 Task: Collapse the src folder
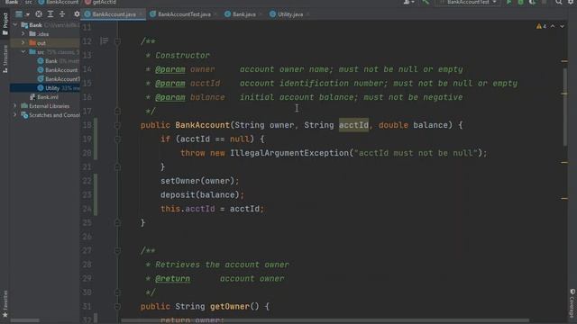pos(23,52)
